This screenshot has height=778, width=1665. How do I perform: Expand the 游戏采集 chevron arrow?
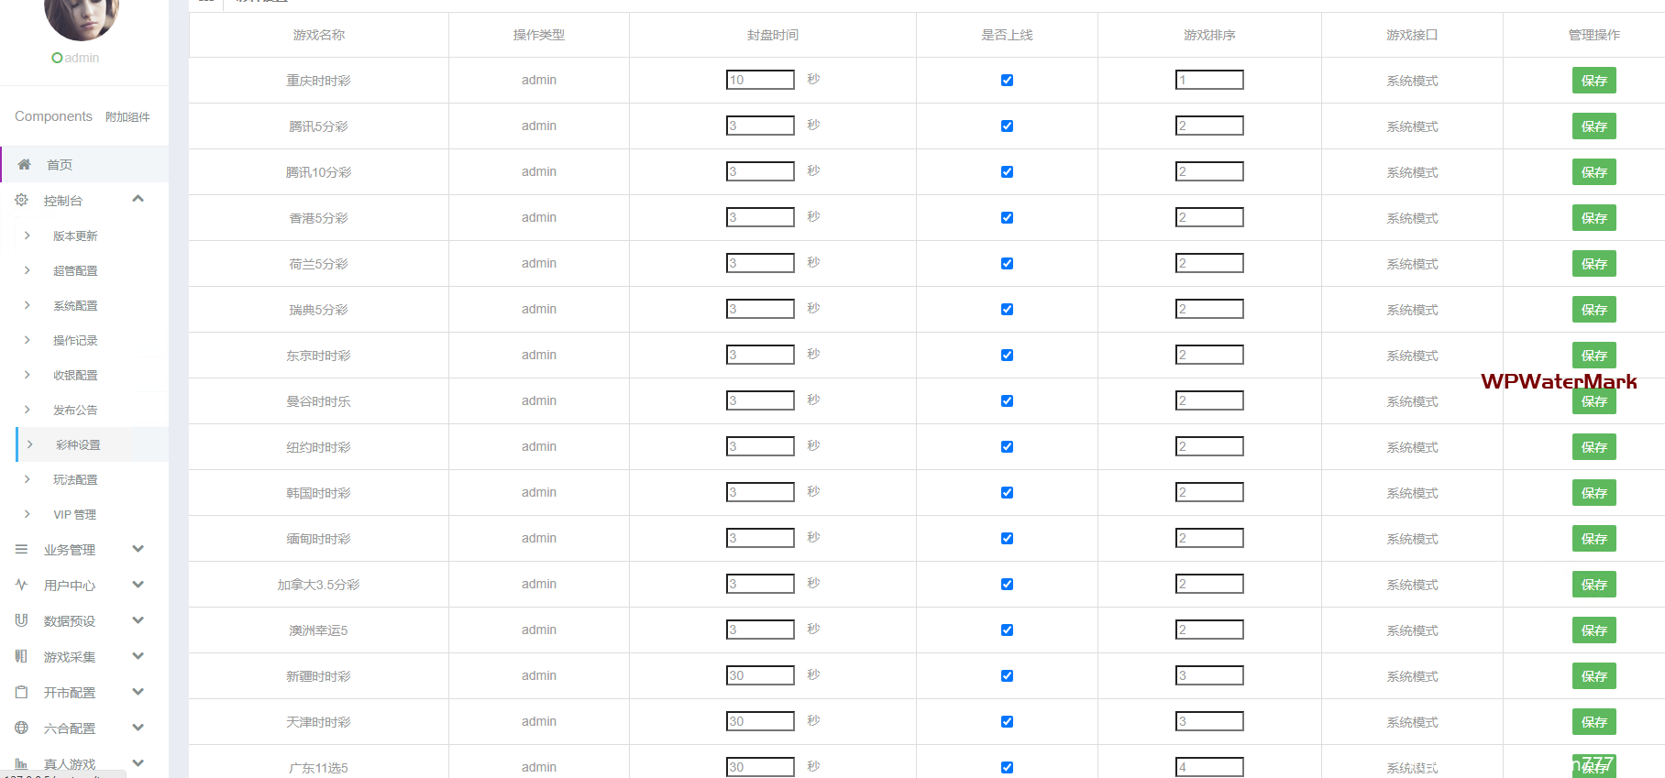pyautogui.click(x=138, y=656)
